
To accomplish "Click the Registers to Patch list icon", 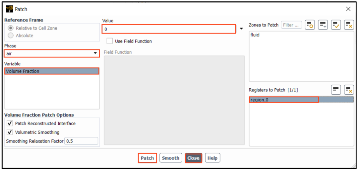I will [x=336, y=90].
